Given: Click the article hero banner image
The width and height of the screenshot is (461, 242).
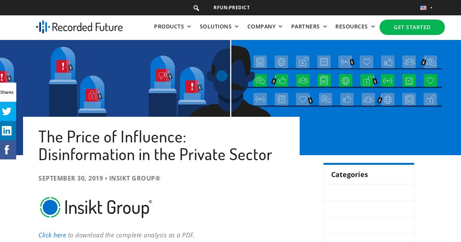Looking at the screenshot, I should (x=230, y=78).
